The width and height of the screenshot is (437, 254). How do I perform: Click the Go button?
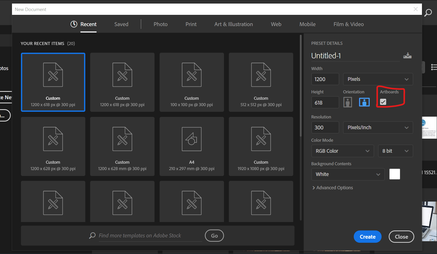click(x=214, y=236)
